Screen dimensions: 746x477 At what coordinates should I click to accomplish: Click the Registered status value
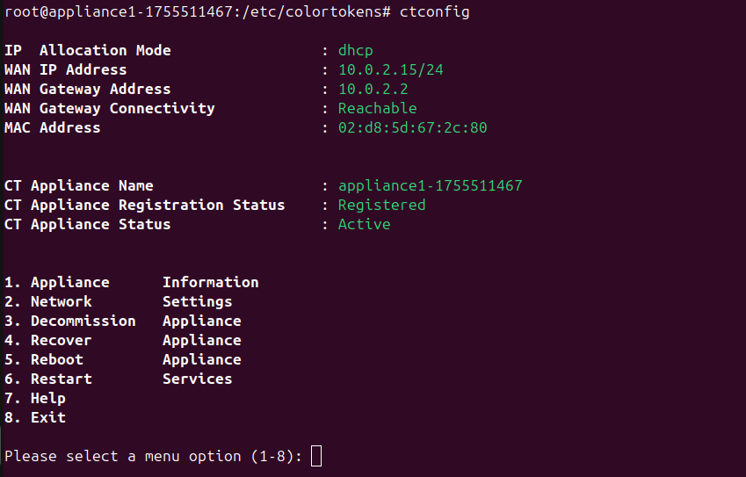(381, 205)
